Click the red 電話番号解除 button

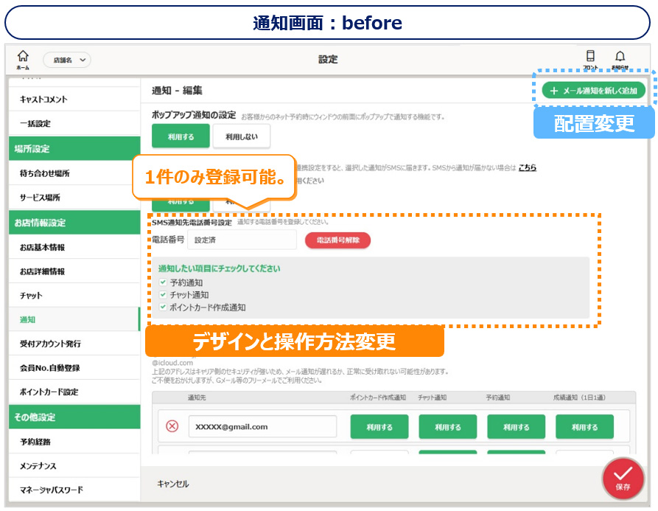pyautogui.click(x=337, y=240)
